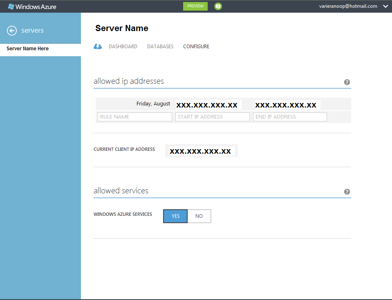This screenshot has height=300, width=392.
Task: Click the Windows Azure logo
Action: click(x=32, y=7)
